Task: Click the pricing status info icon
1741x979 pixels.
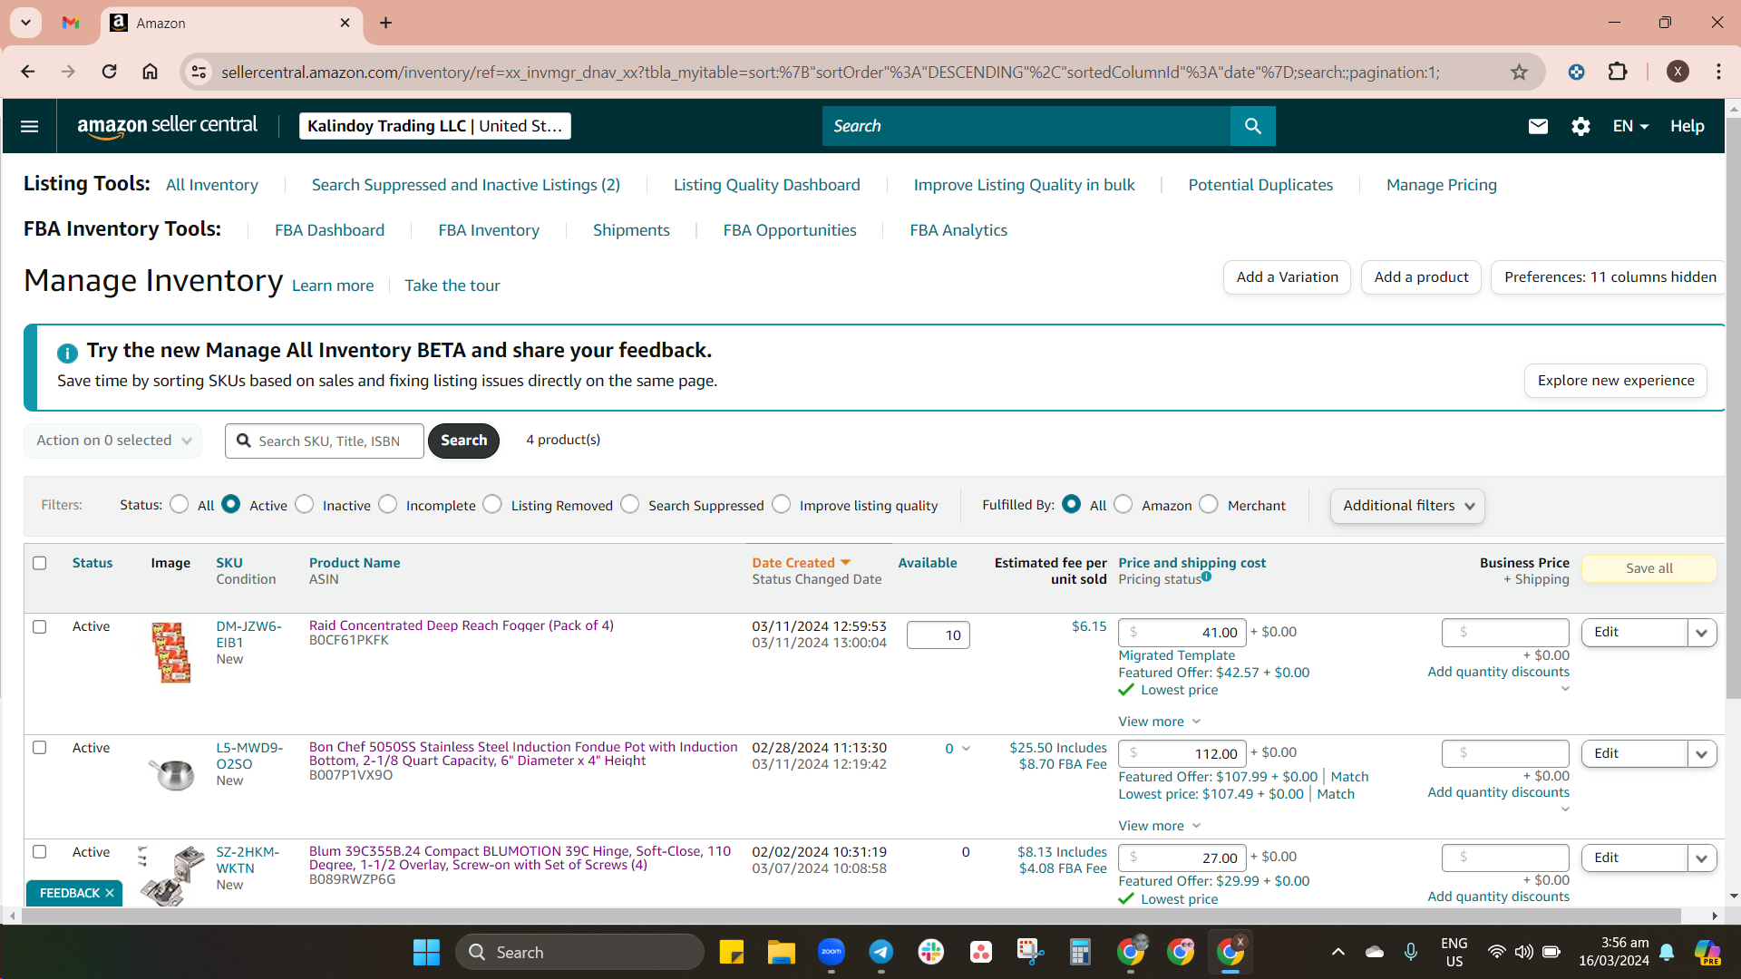Action: tap(1206, 577)
